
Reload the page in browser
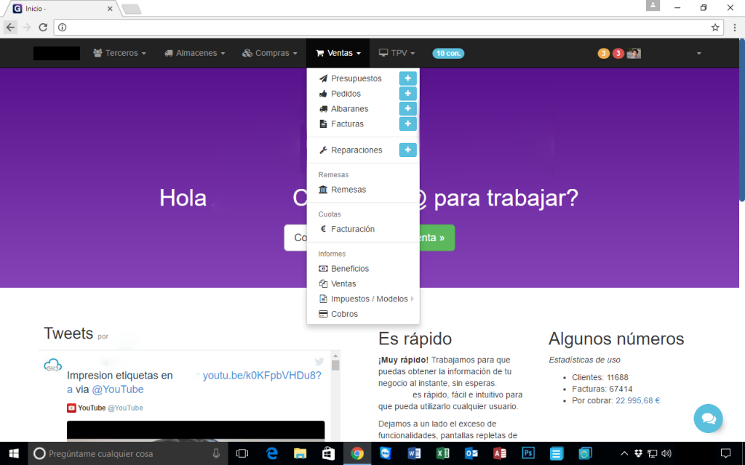coord(43,28)
